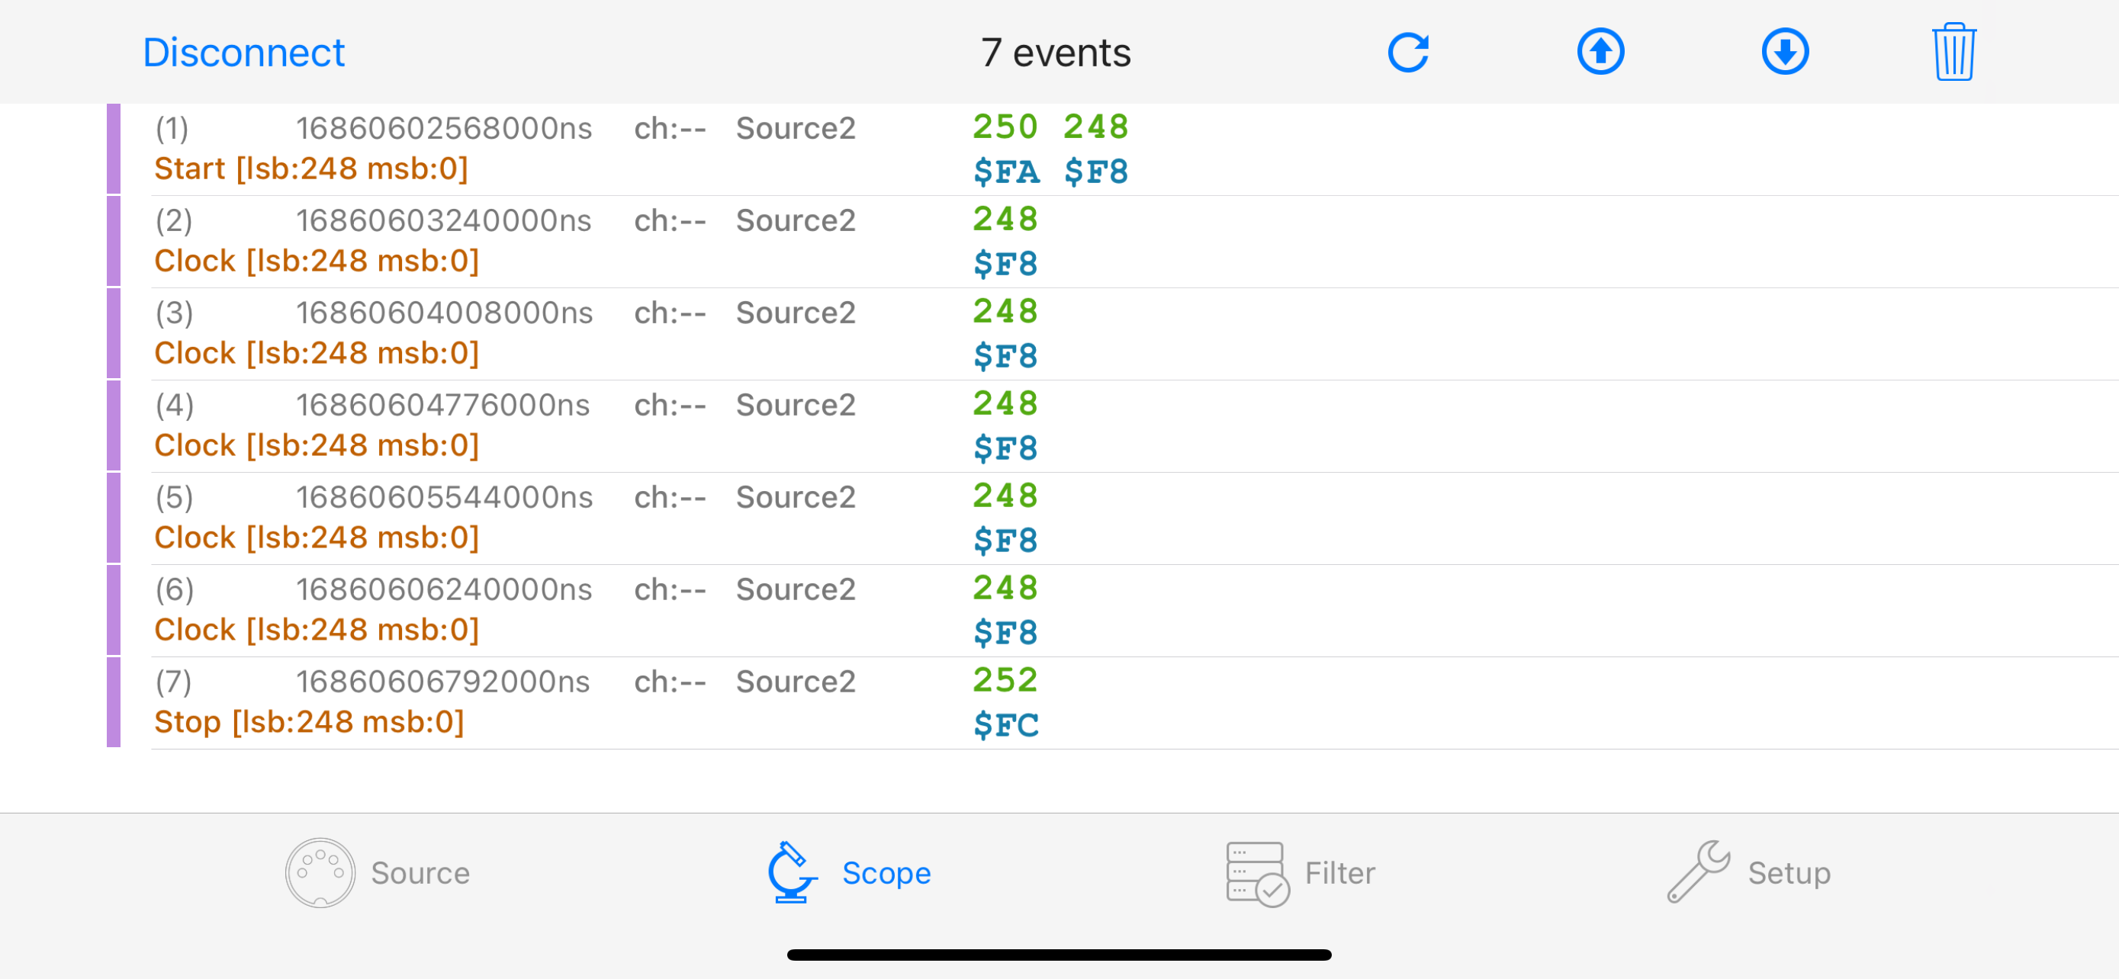Select the Clock event numbered 4
This screenshot has width=2119, height=979.
(x=316, y=445)
